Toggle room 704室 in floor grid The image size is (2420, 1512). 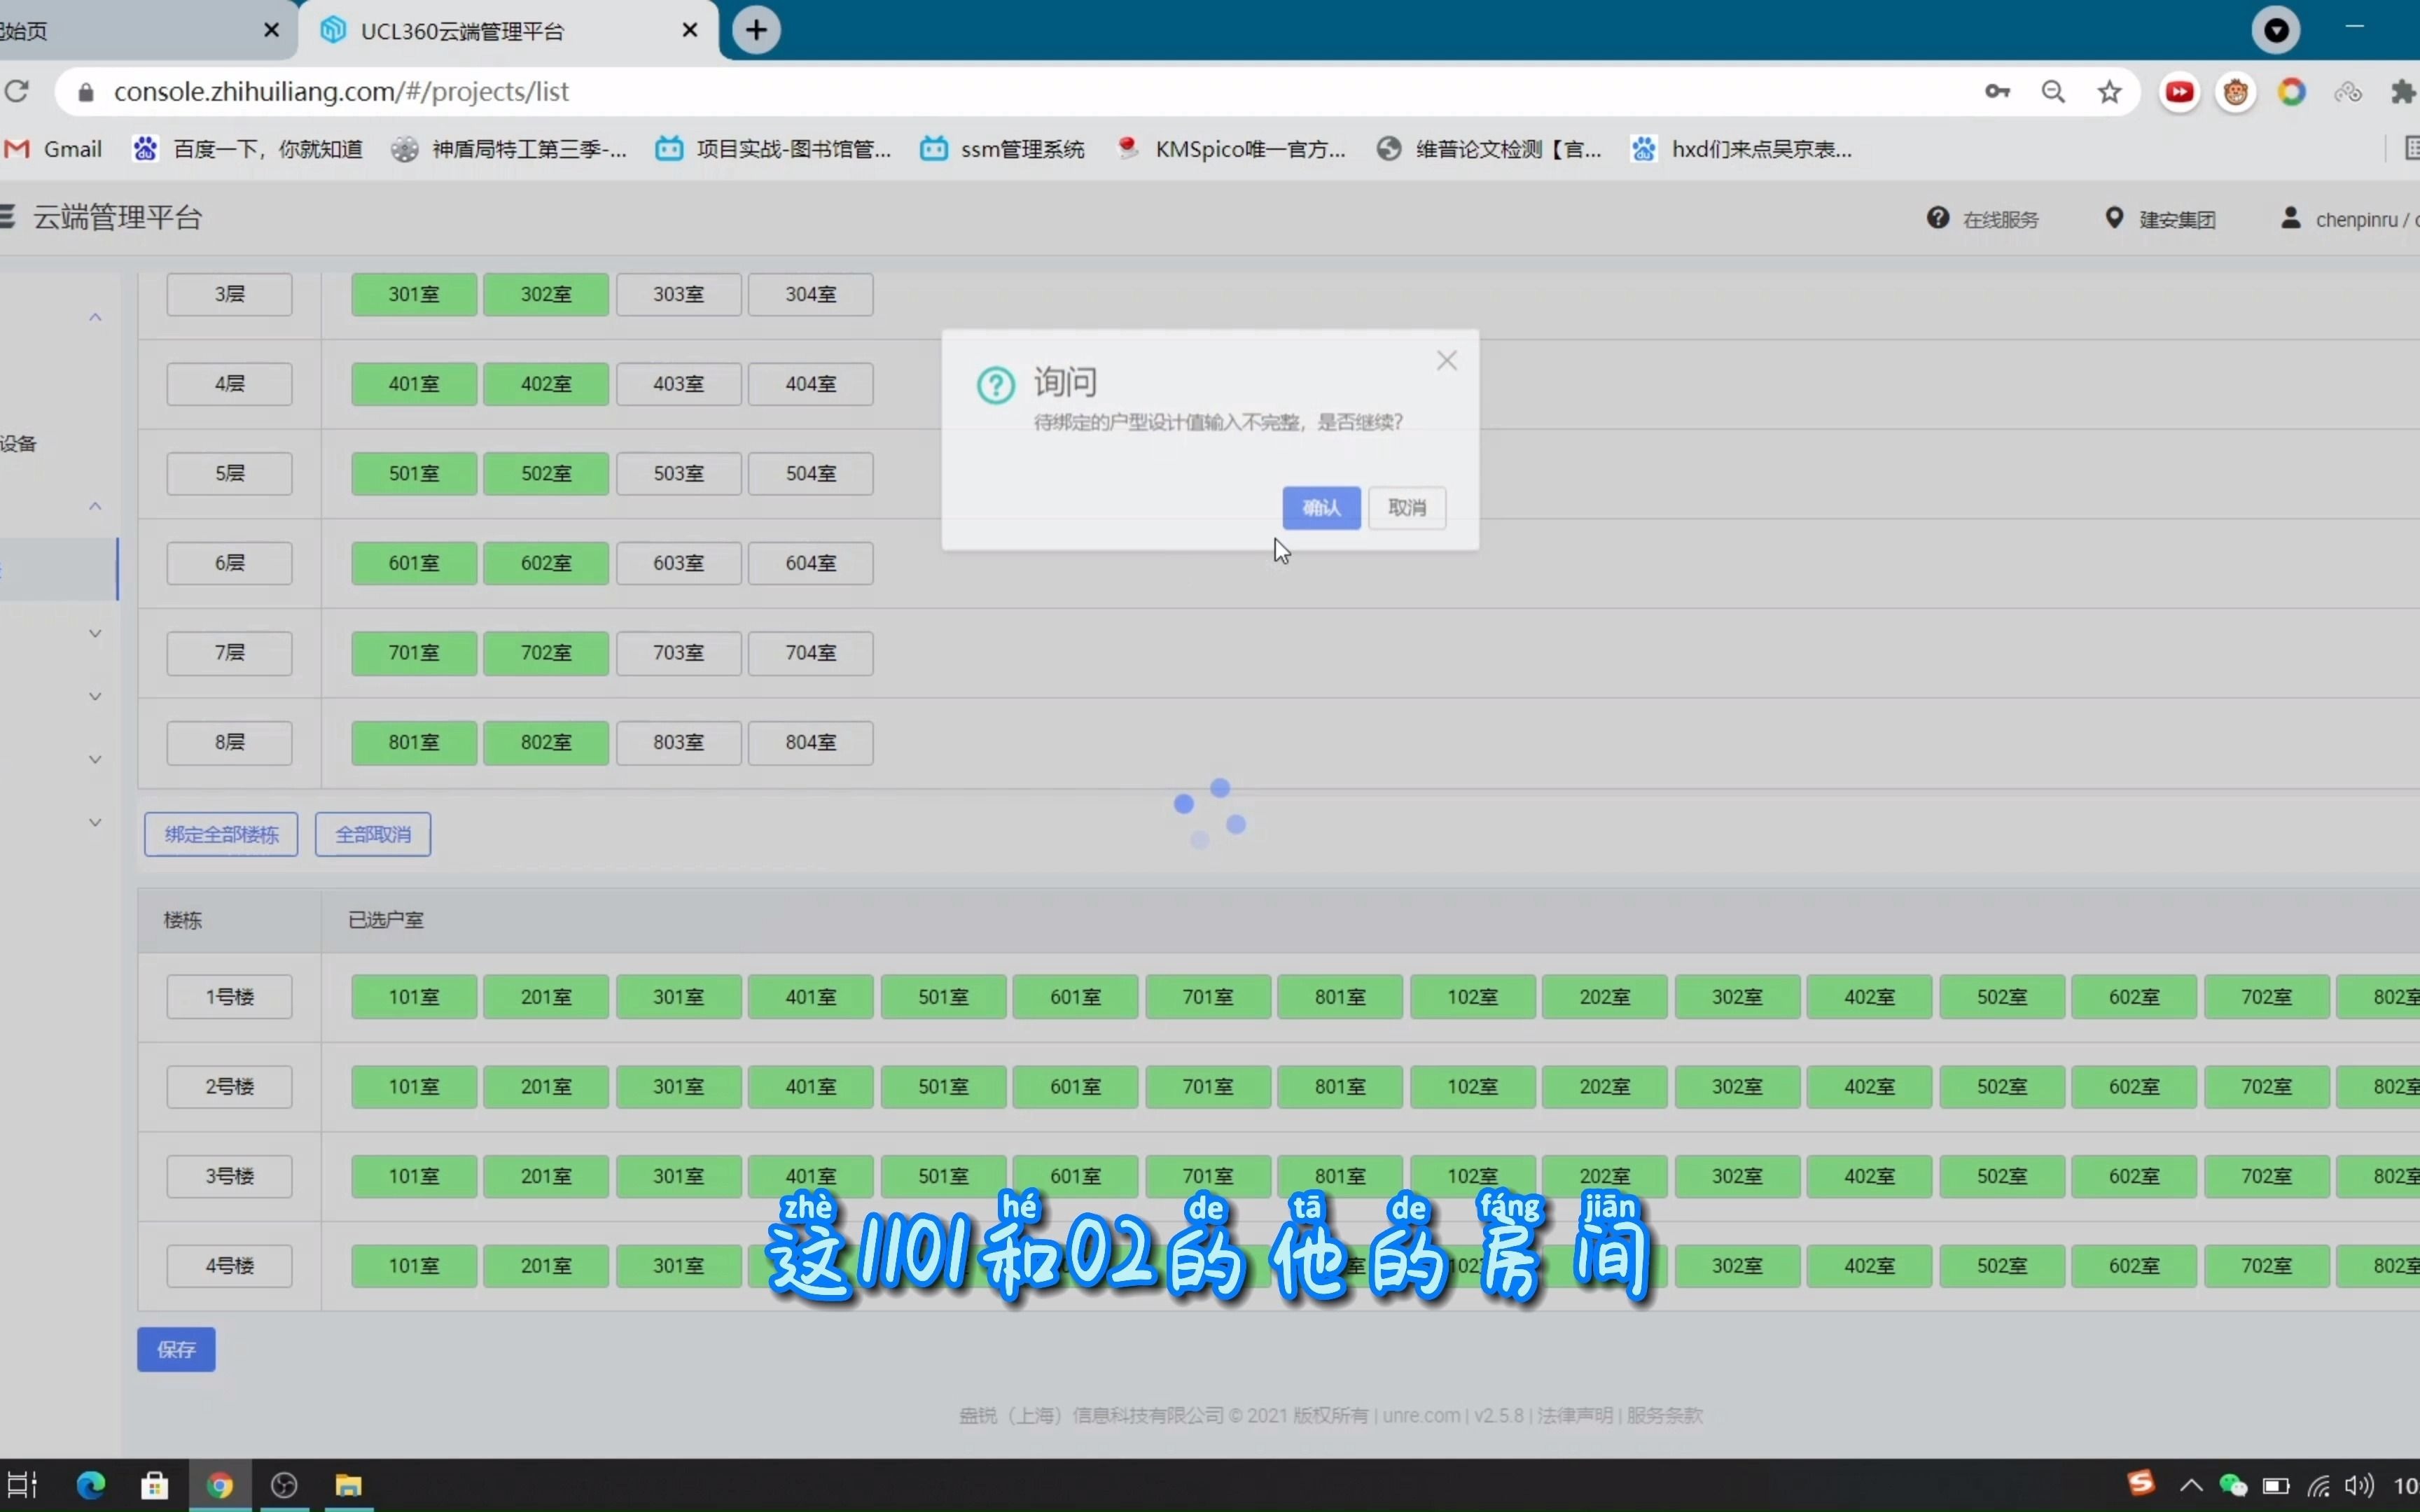(810, 652)
